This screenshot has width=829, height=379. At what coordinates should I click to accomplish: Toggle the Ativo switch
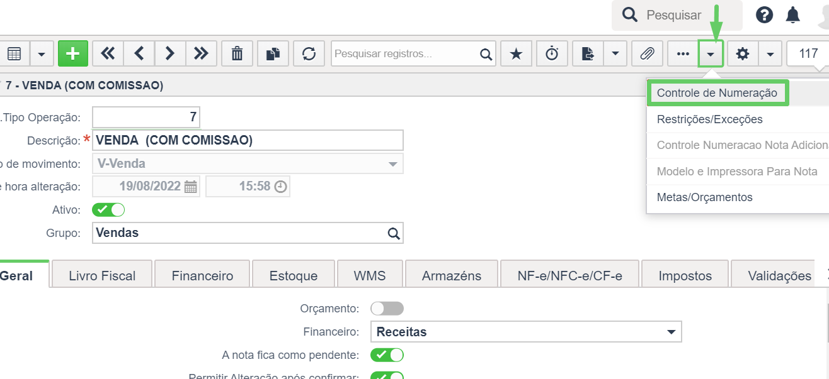pyautogui.click(x=108, y=209)
